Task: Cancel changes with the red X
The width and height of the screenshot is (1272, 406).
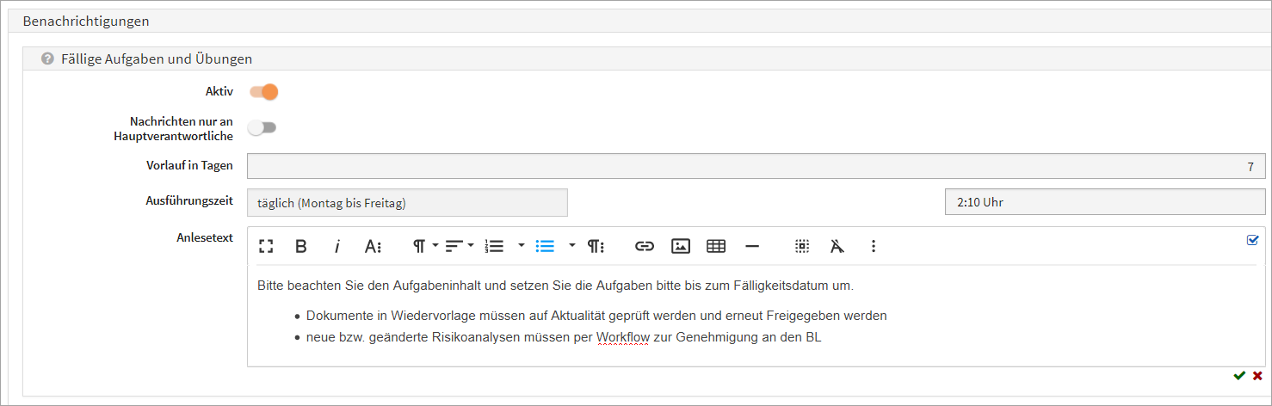Action: 1257,376
